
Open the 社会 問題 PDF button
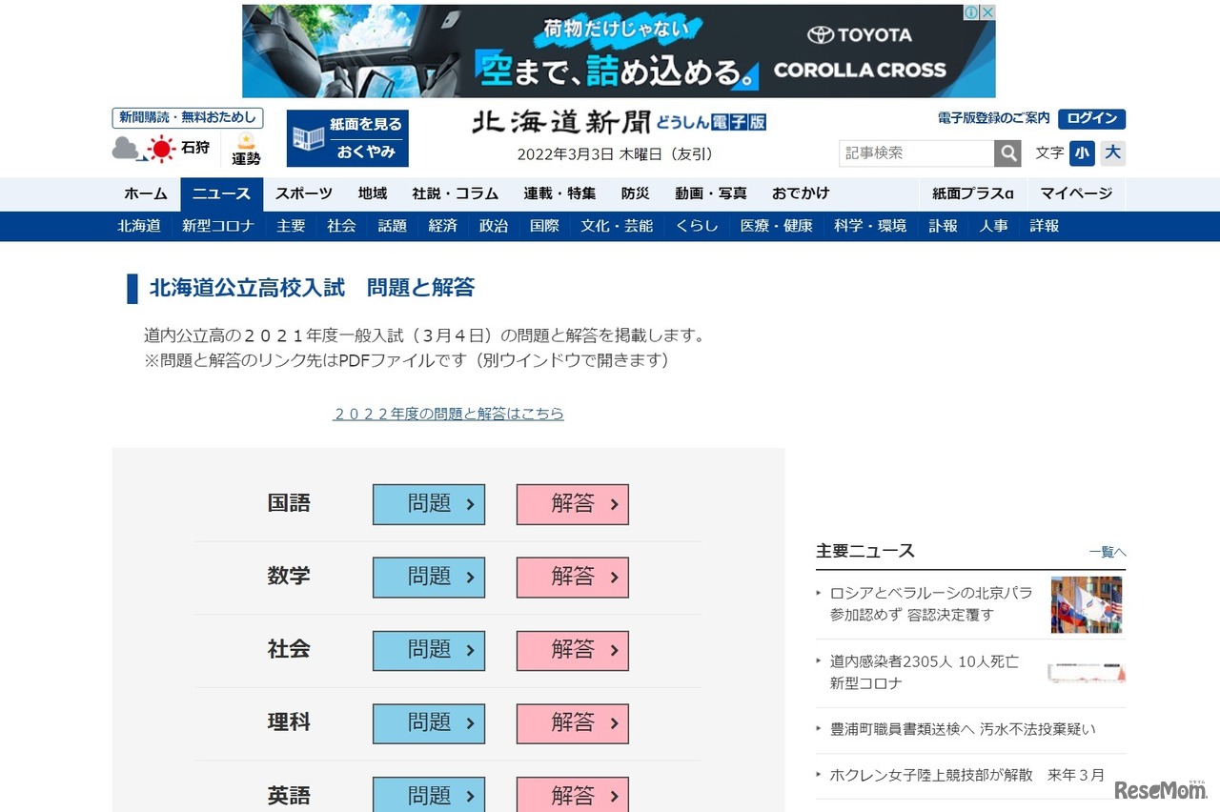[428, 651]
